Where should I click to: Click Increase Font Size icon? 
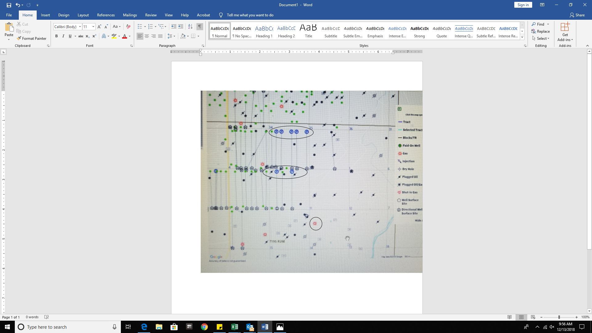pyautogui.click(x=99, y=27)
